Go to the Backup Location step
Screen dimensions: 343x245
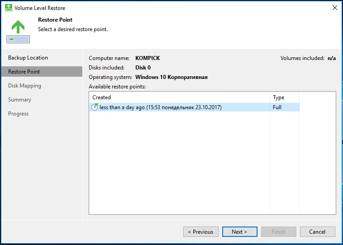click(x=28, y=58)
